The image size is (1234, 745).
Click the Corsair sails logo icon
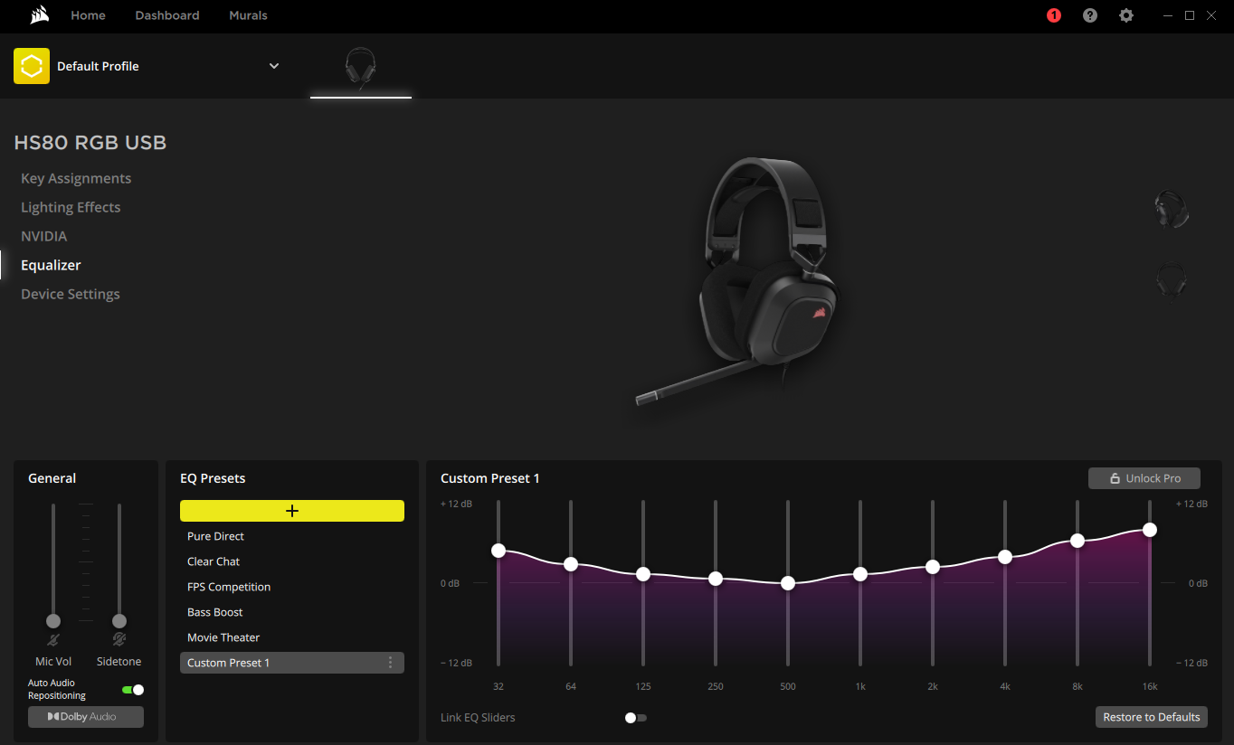pyautogui.click(x=39, y=15)
